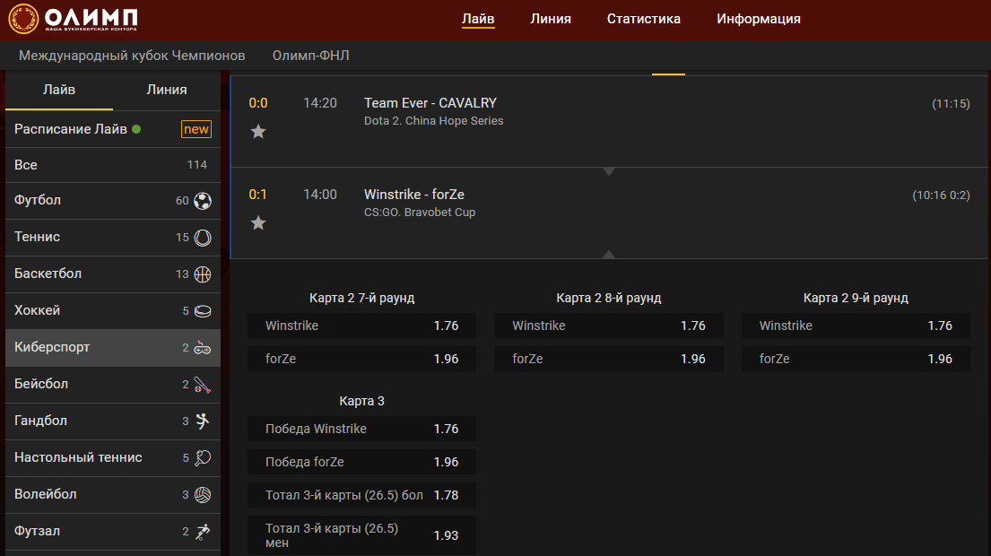Viewport: 991px width, 556px height.
Task: Favorite the Winstrike - forZe match star
Action: tap(258, 223)
